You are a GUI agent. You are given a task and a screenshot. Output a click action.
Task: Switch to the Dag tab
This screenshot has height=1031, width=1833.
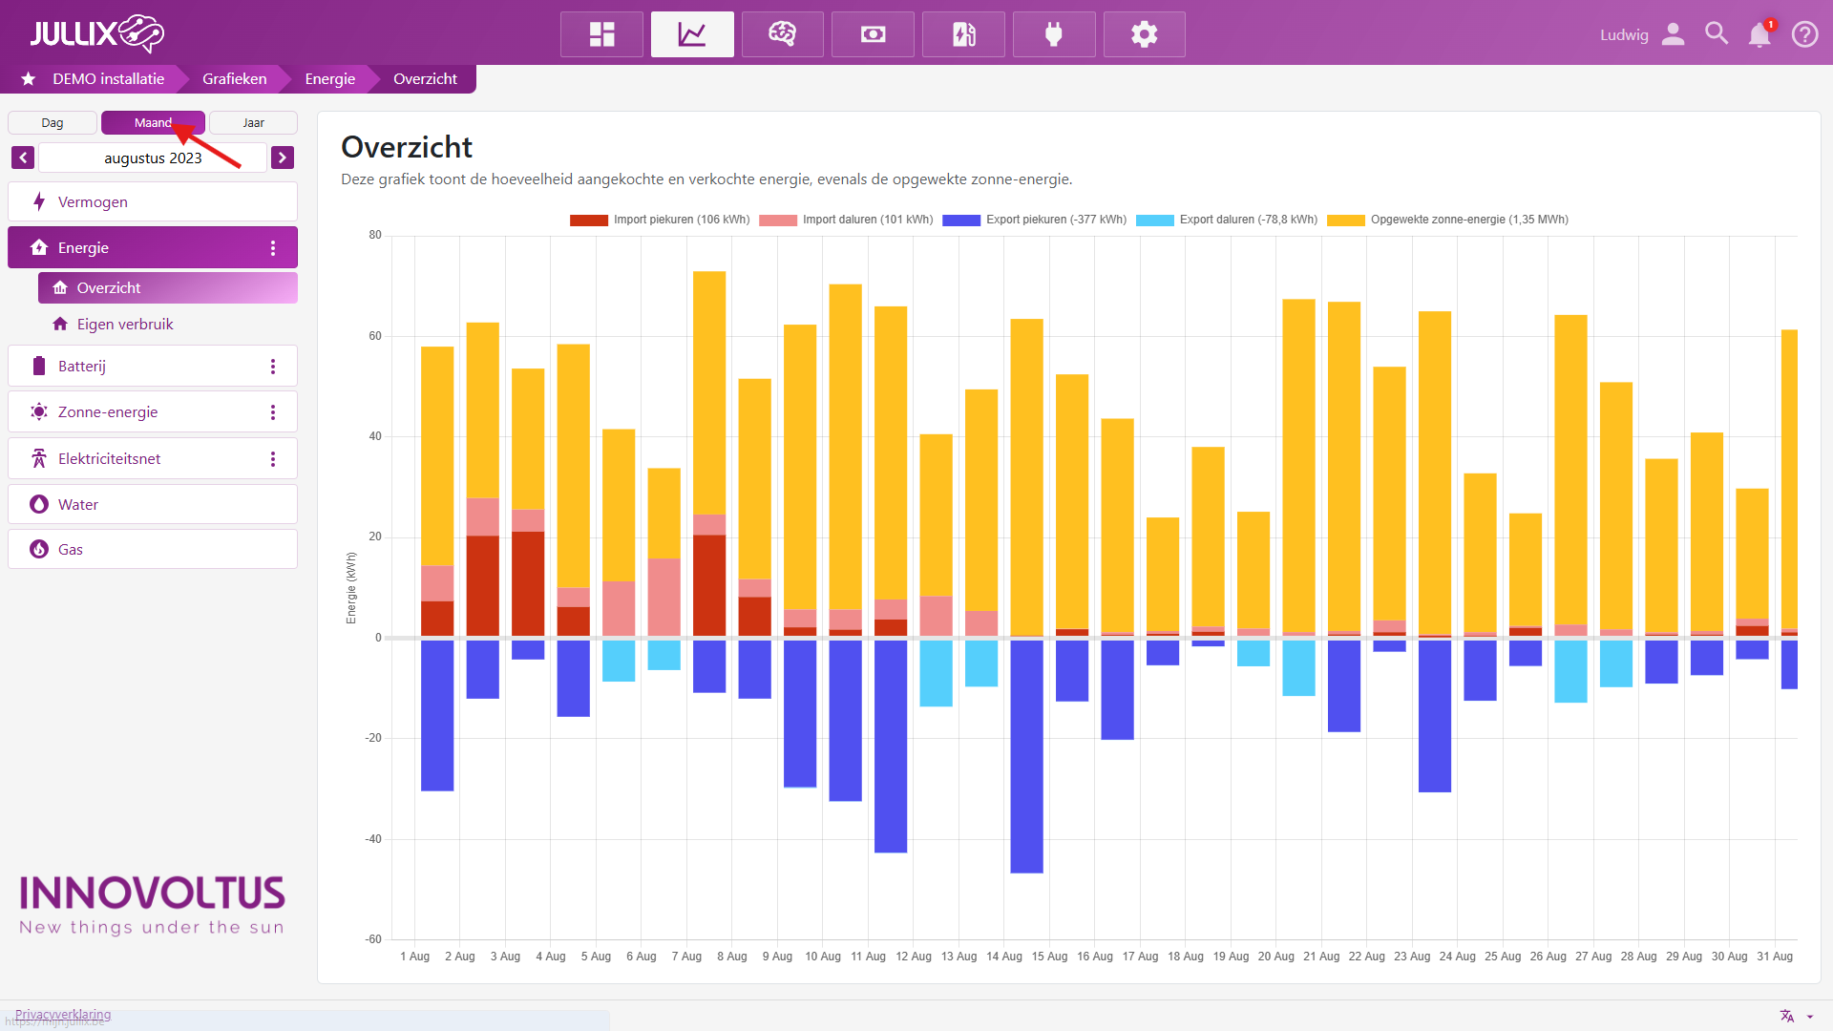[53, 123]
